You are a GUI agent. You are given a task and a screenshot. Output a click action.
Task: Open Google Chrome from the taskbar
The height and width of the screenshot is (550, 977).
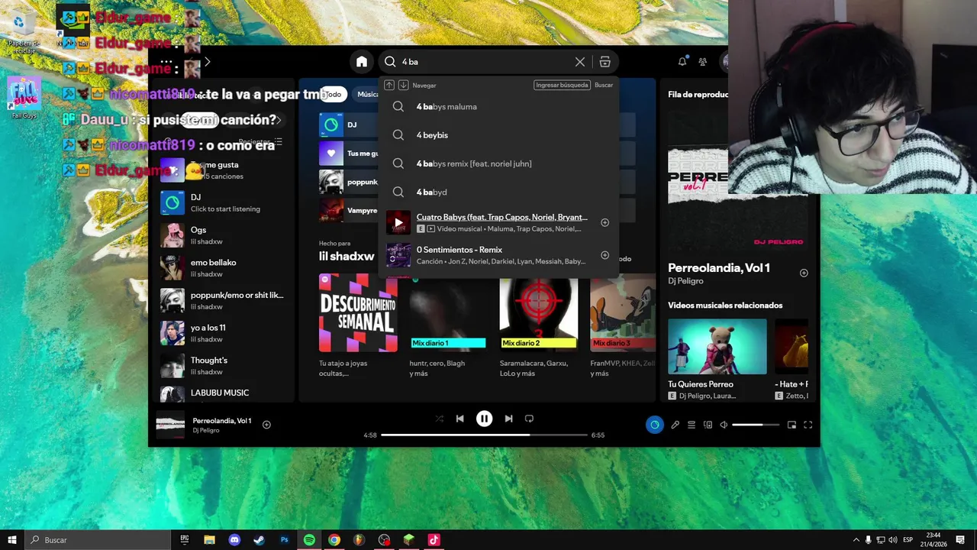coord(334,540)
